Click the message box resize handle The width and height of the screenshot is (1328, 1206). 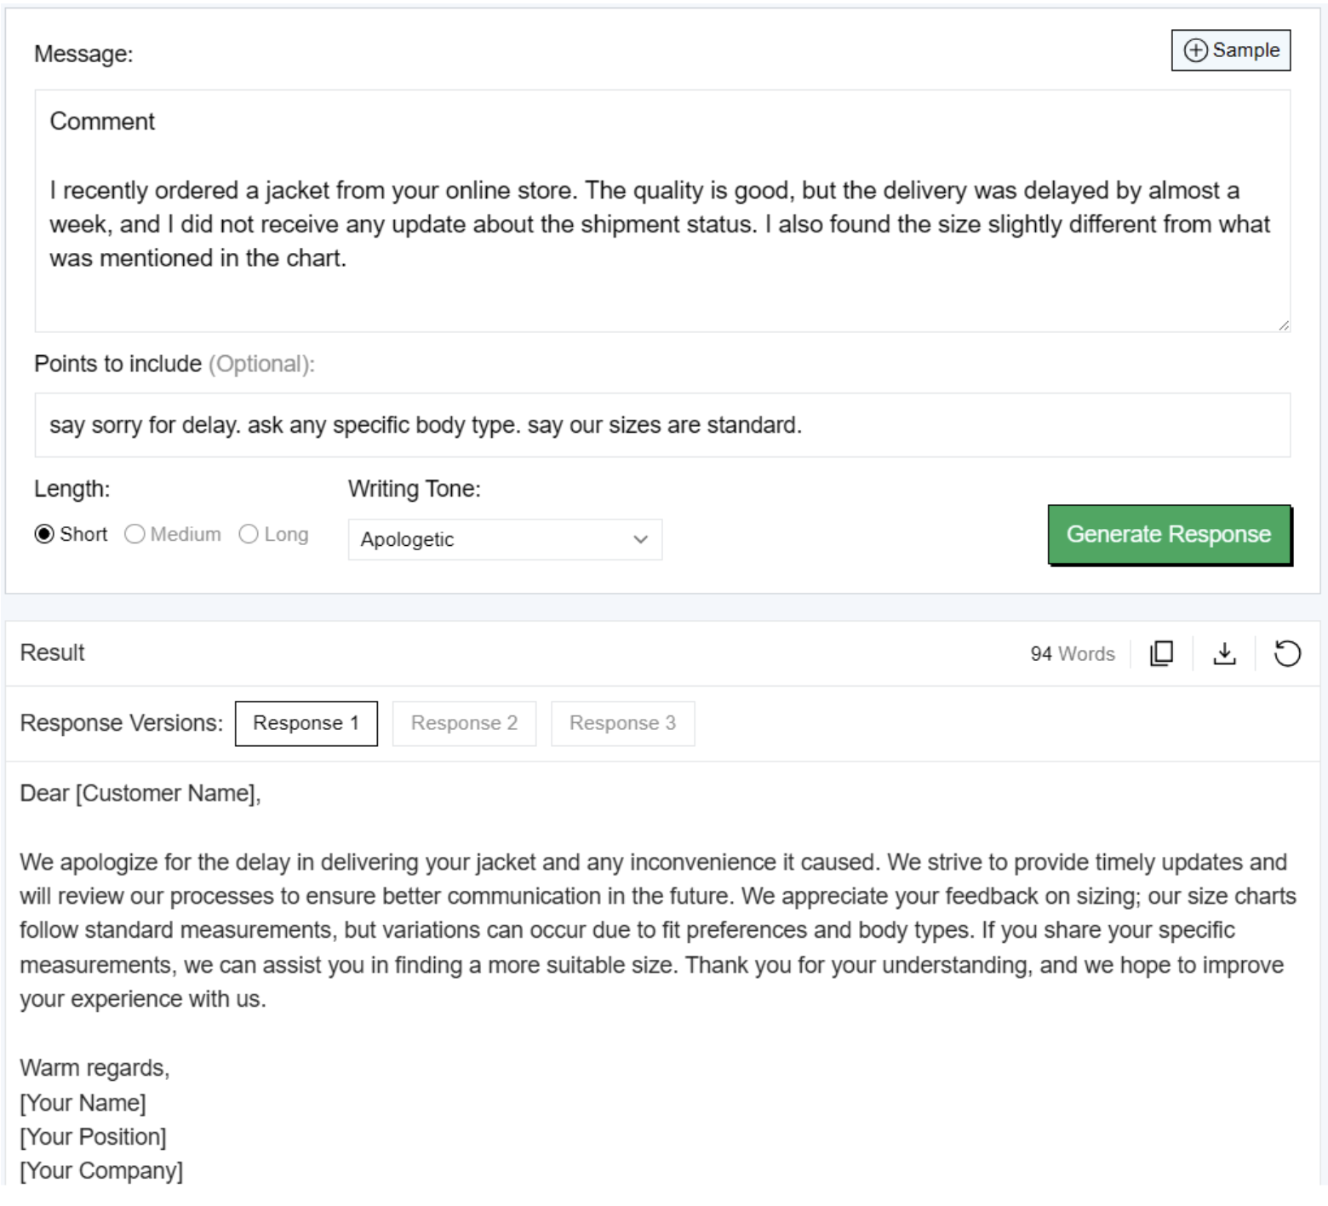(1283, 324)
